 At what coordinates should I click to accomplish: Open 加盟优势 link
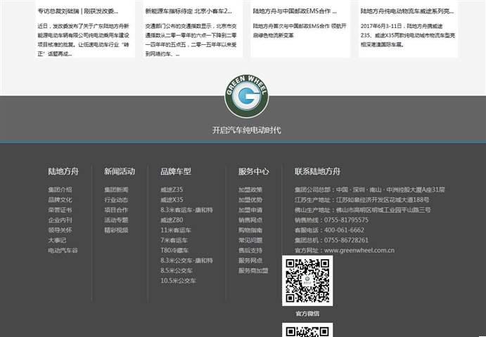pyautogui.click(x=250, y=200)
